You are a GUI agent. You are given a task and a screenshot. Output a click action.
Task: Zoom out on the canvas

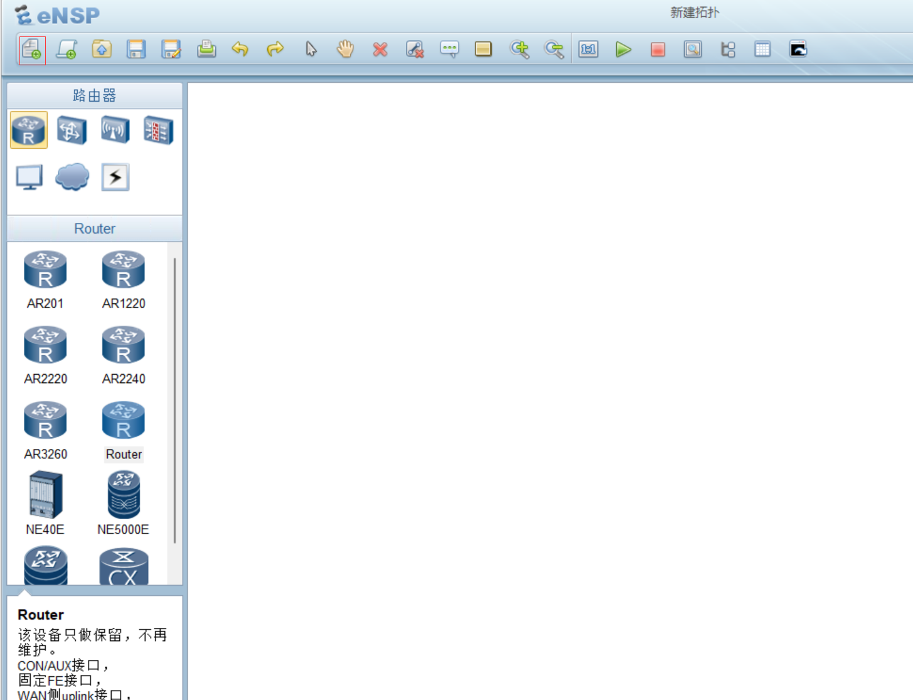pyautogui.click(x=554, y=50)
